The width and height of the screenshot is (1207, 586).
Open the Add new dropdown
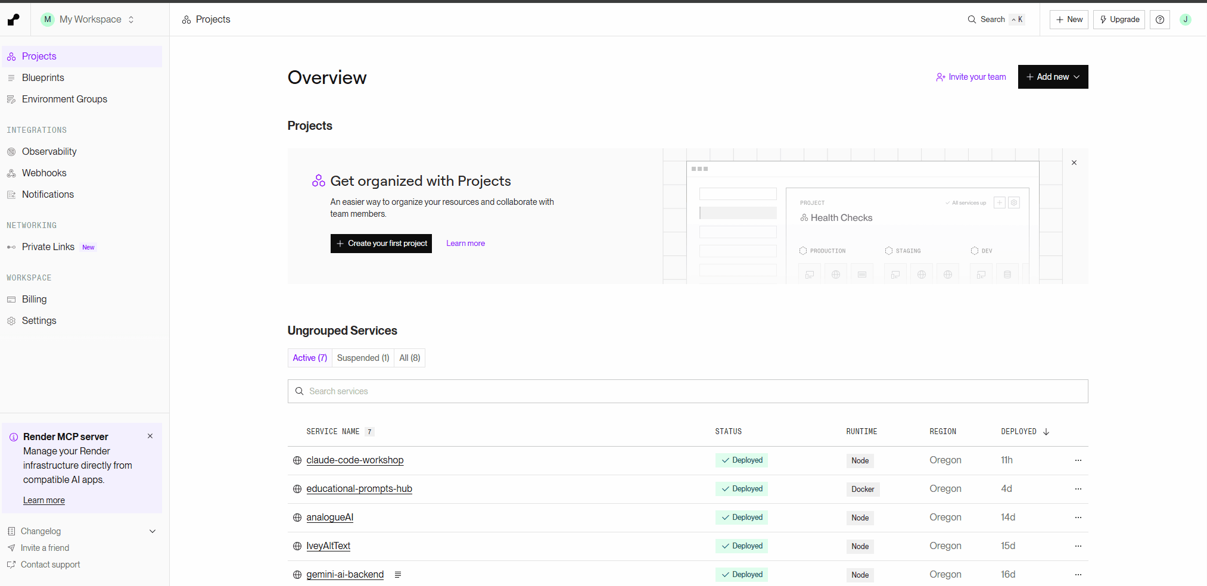[x=1053, y=77]
